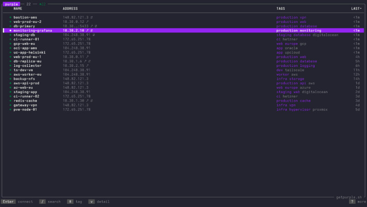Click the tunnel arrows icon after bastion-ams address
This screenshot has width=367, height=207.
point(91,17)
